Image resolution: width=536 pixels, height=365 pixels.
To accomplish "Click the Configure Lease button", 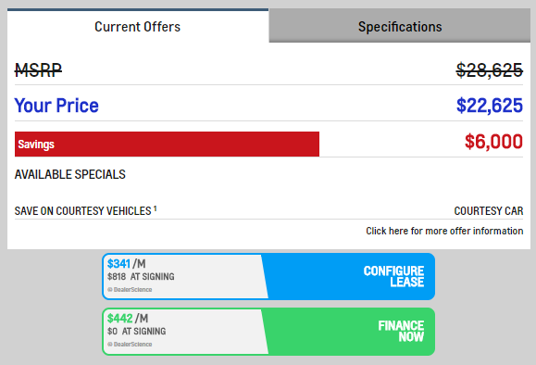I will (x=349, y=276).
